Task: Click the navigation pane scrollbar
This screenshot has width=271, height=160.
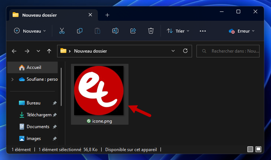Action: [x=61, y=87]
